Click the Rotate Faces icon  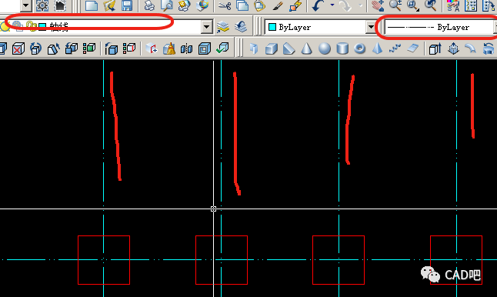[x=35, y=48]
